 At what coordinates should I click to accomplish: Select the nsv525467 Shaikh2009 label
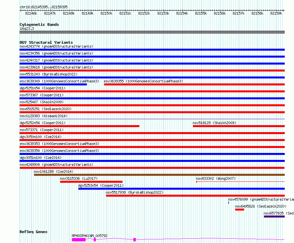[x=42, y=102]
